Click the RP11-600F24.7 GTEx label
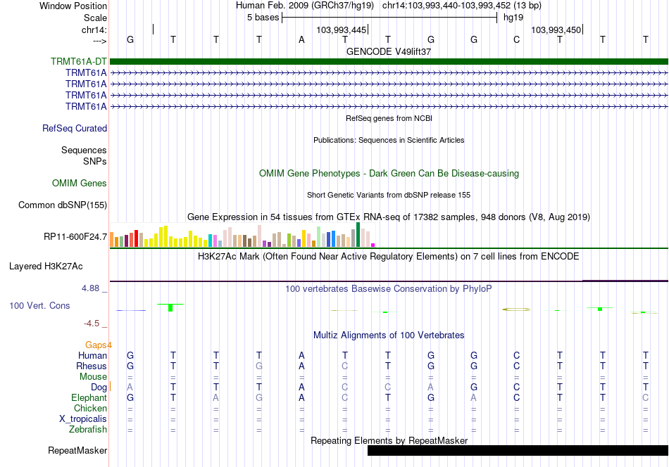Screen dimensions: 669x467 click(75, 236)
